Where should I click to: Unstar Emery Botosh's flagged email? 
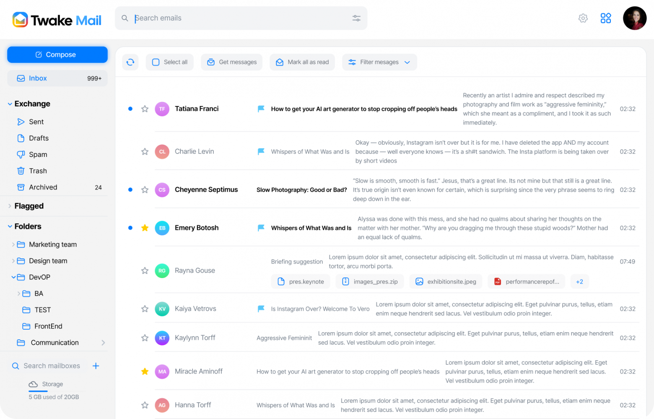[145, 228]
